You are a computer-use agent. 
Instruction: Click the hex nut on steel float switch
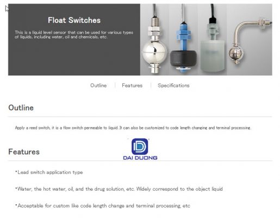154,31
